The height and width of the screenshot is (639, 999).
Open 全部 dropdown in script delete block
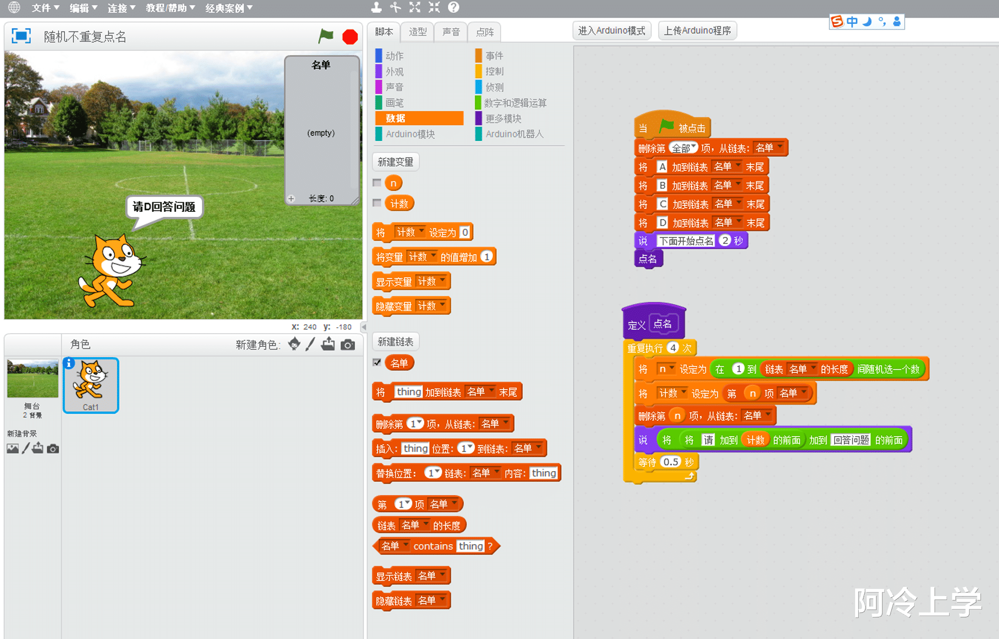[683, 148]
